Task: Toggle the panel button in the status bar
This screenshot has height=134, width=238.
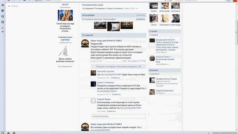Action: pos(3,133)
